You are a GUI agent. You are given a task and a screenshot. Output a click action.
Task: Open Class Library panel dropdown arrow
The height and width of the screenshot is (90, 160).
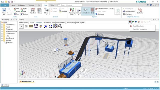(11, 19)
